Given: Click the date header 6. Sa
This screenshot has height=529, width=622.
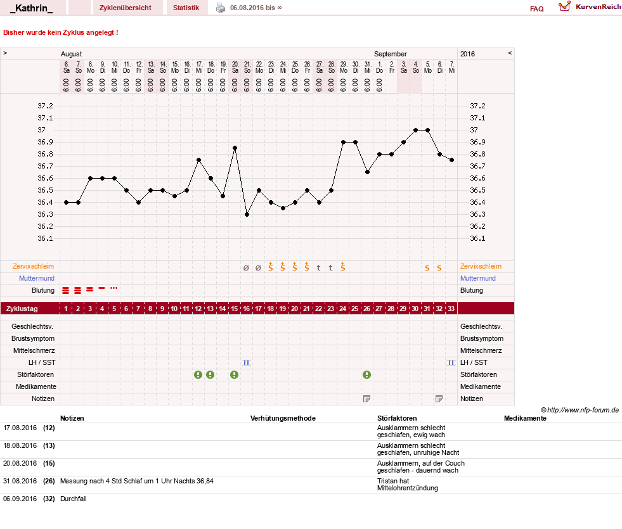Looking at the screenshot, I should (x=66, y=67).
